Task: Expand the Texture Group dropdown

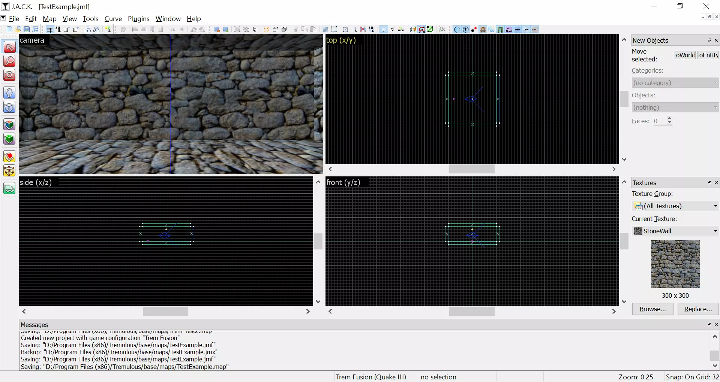Action: 675,206
